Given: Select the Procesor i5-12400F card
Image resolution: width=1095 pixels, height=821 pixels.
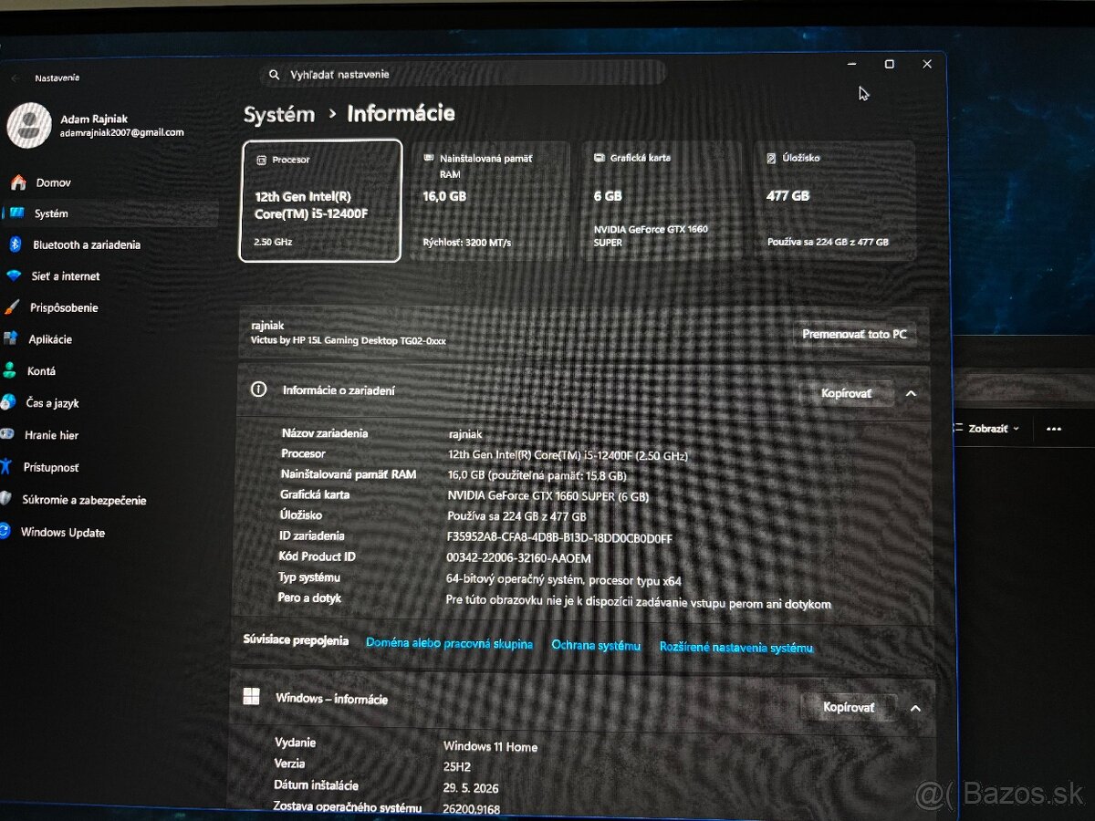Looking at the screenshot, I should coord(320,201).
